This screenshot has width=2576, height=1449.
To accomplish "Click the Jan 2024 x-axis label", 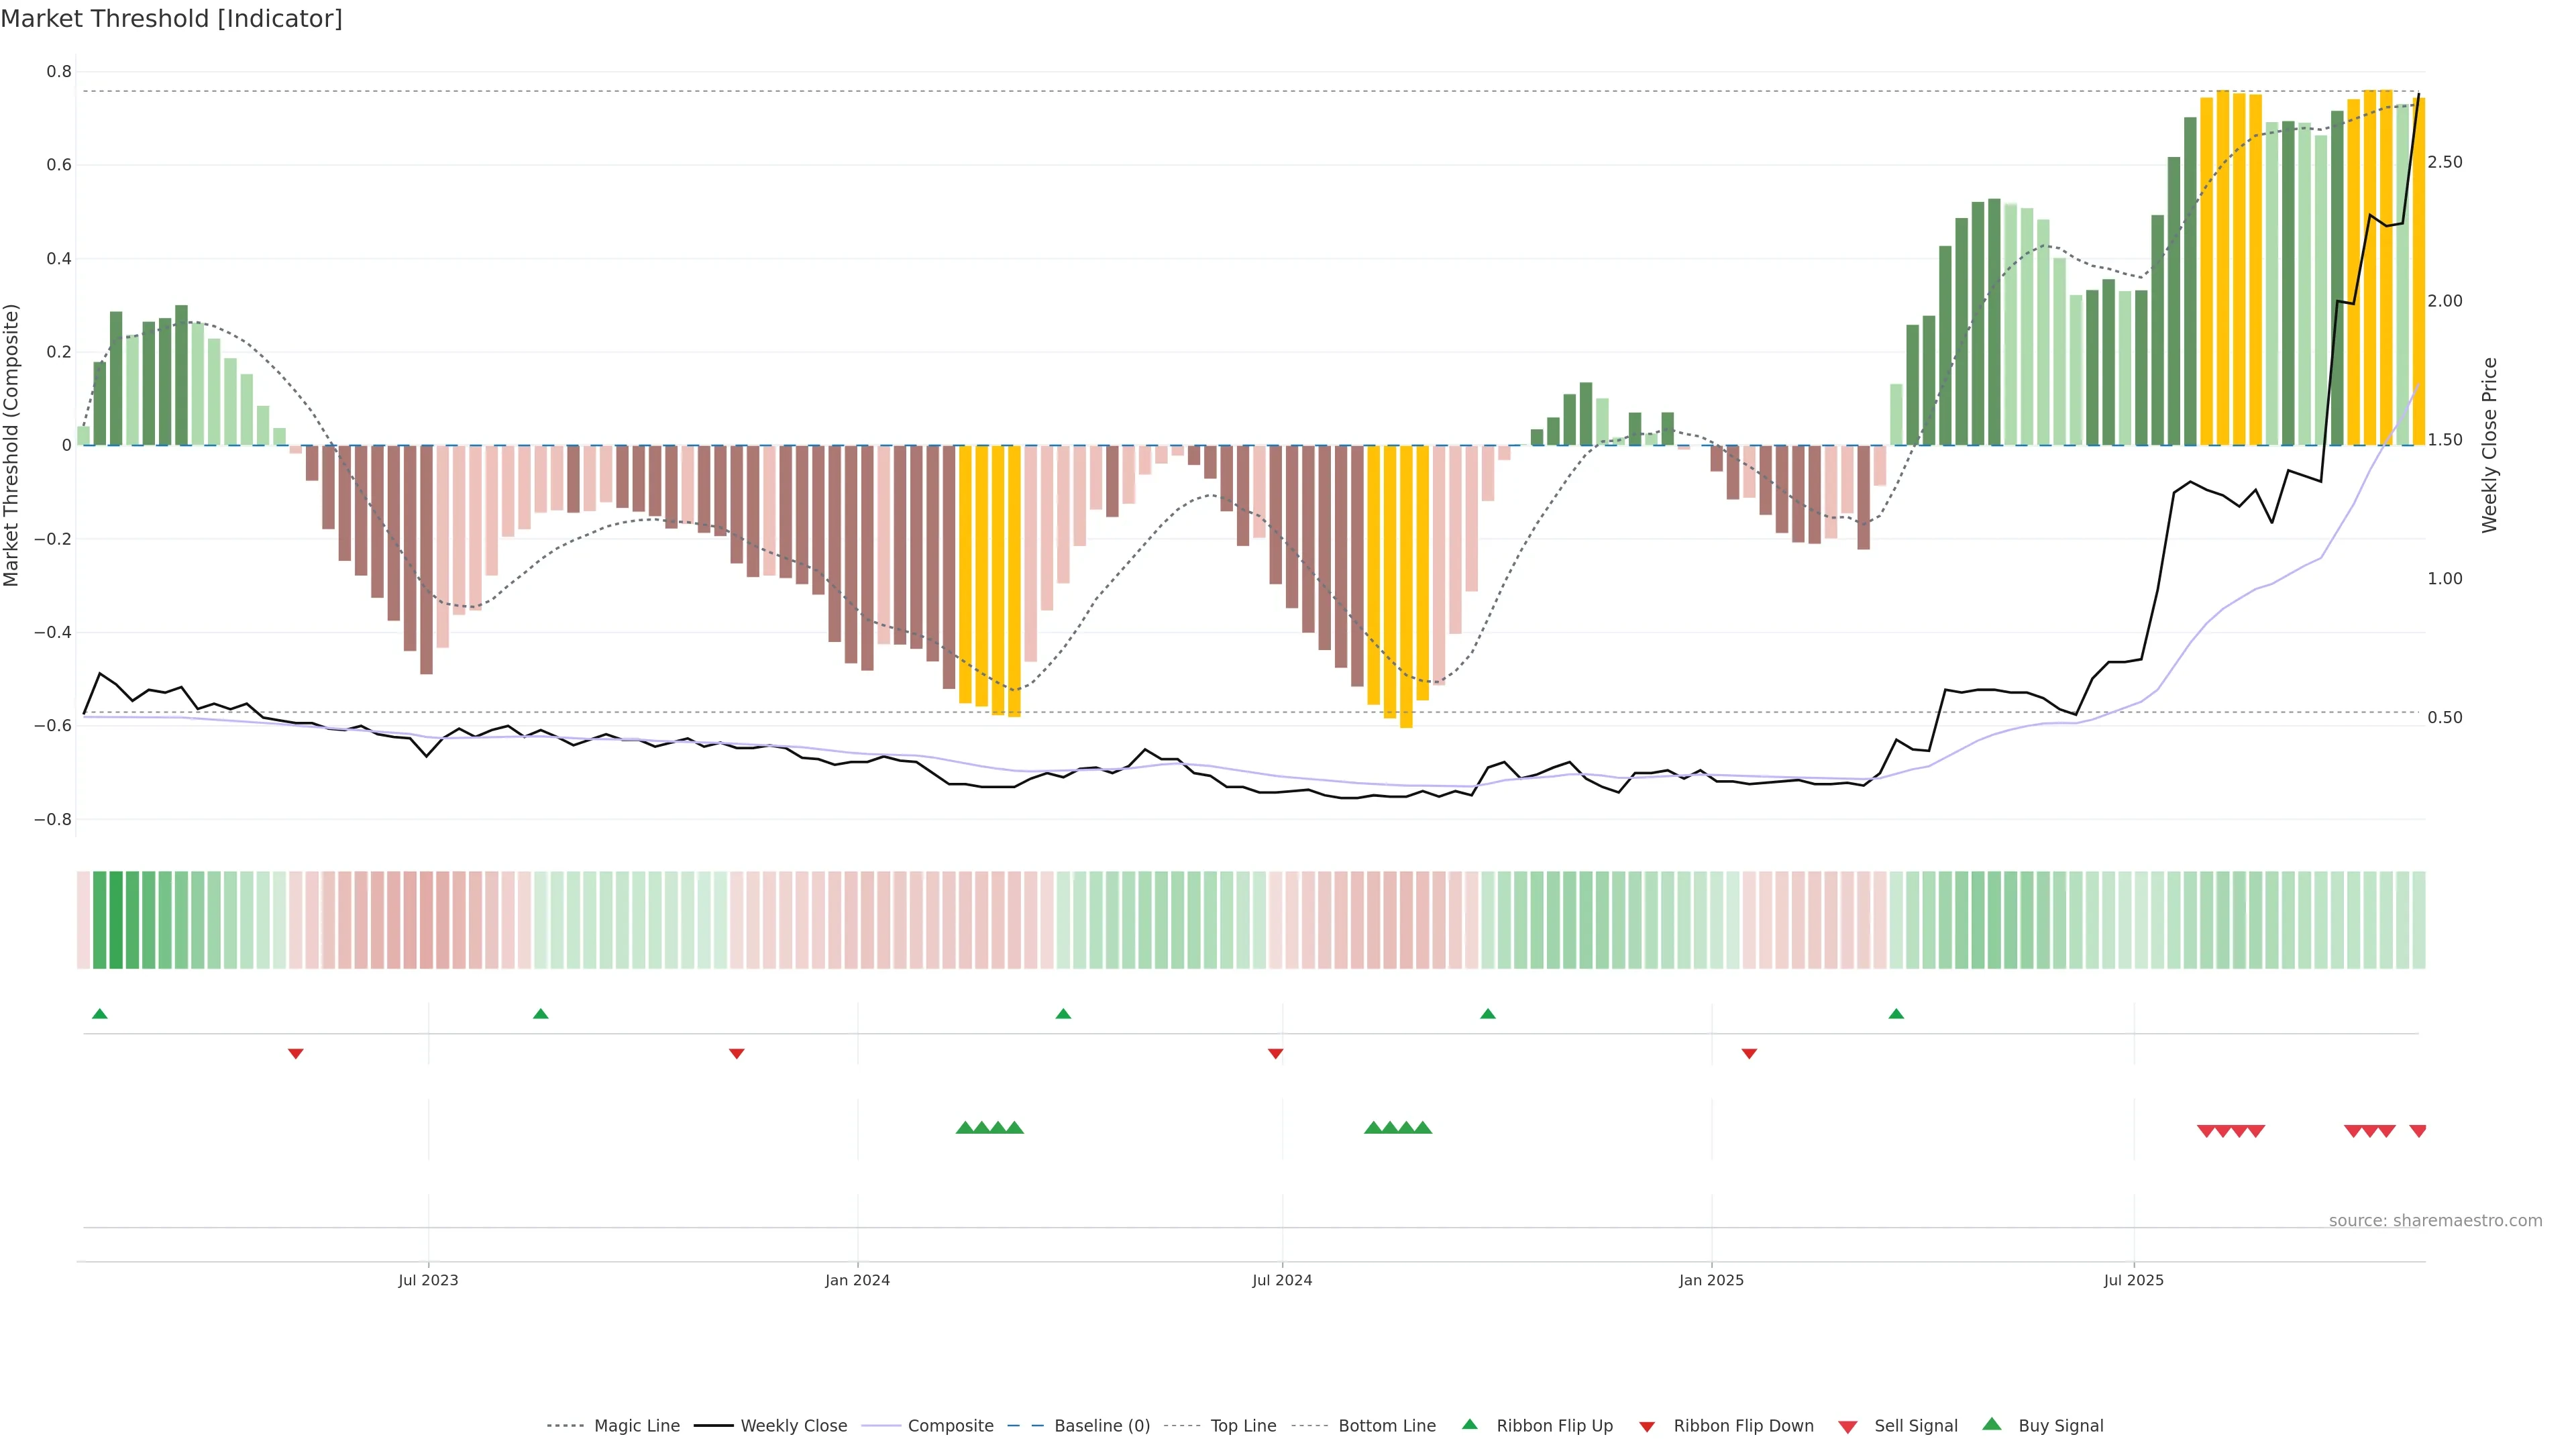I will pos(857,1280).
